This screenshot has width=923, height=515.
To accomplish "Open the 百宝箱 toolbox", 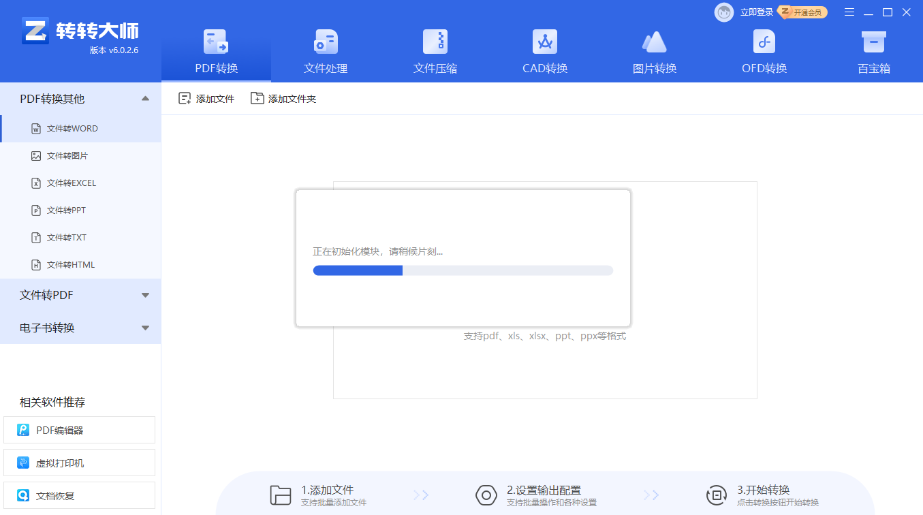I will click(x=873, y=51).
